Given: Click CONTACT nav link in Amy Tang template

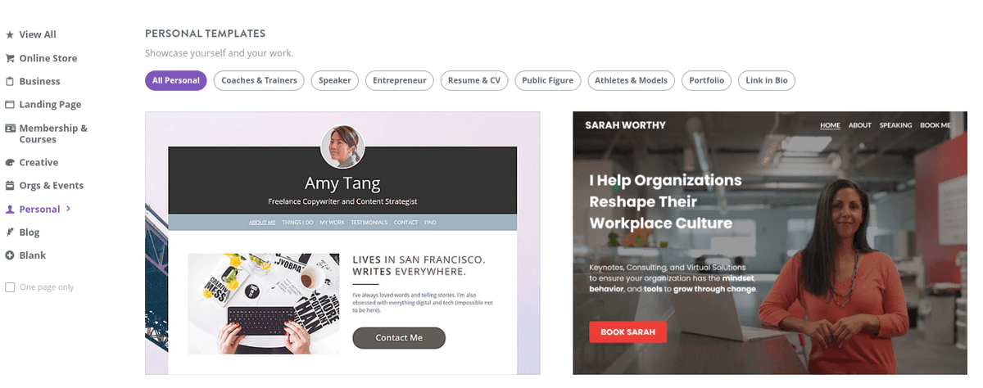Looking at the screenshot, I should click(x=405, y=223).
